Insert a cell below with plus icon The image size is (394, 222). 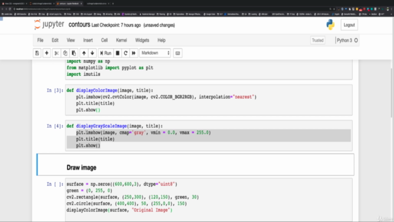pos(47,53)
